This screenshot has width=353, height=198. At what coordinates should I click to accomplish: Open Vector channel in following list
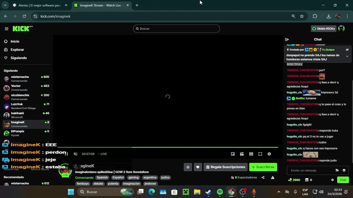[26, 88]
